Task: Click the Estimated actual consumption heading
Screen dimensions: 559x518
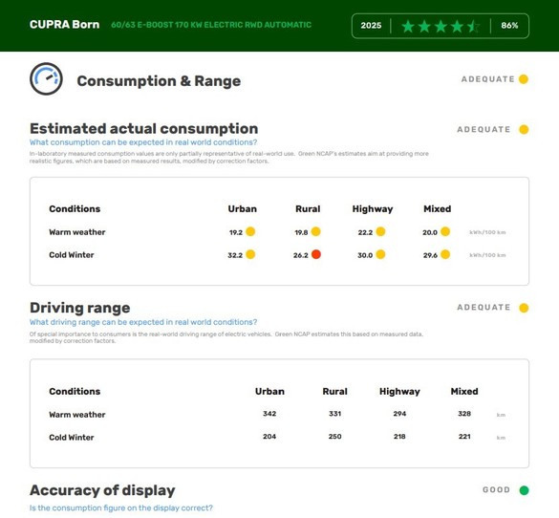Action: coord(143,129)
